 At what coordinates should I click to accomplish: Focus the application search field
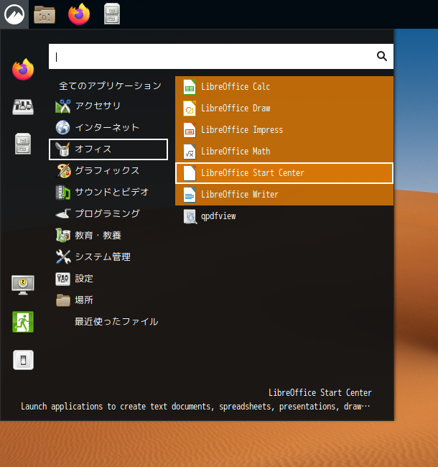[x=220, y=56]
